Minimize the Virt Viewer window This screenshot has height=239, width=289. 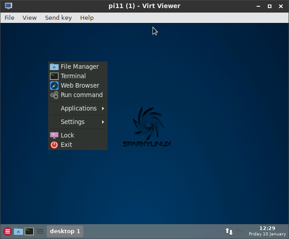point(258,6)
